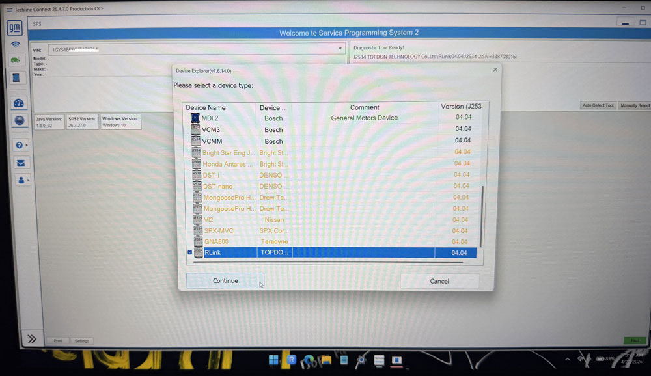This screenshot has width=651, height=376.
Task: Click the battery 89% tray indicator
Action: click(x=605, y=358)
